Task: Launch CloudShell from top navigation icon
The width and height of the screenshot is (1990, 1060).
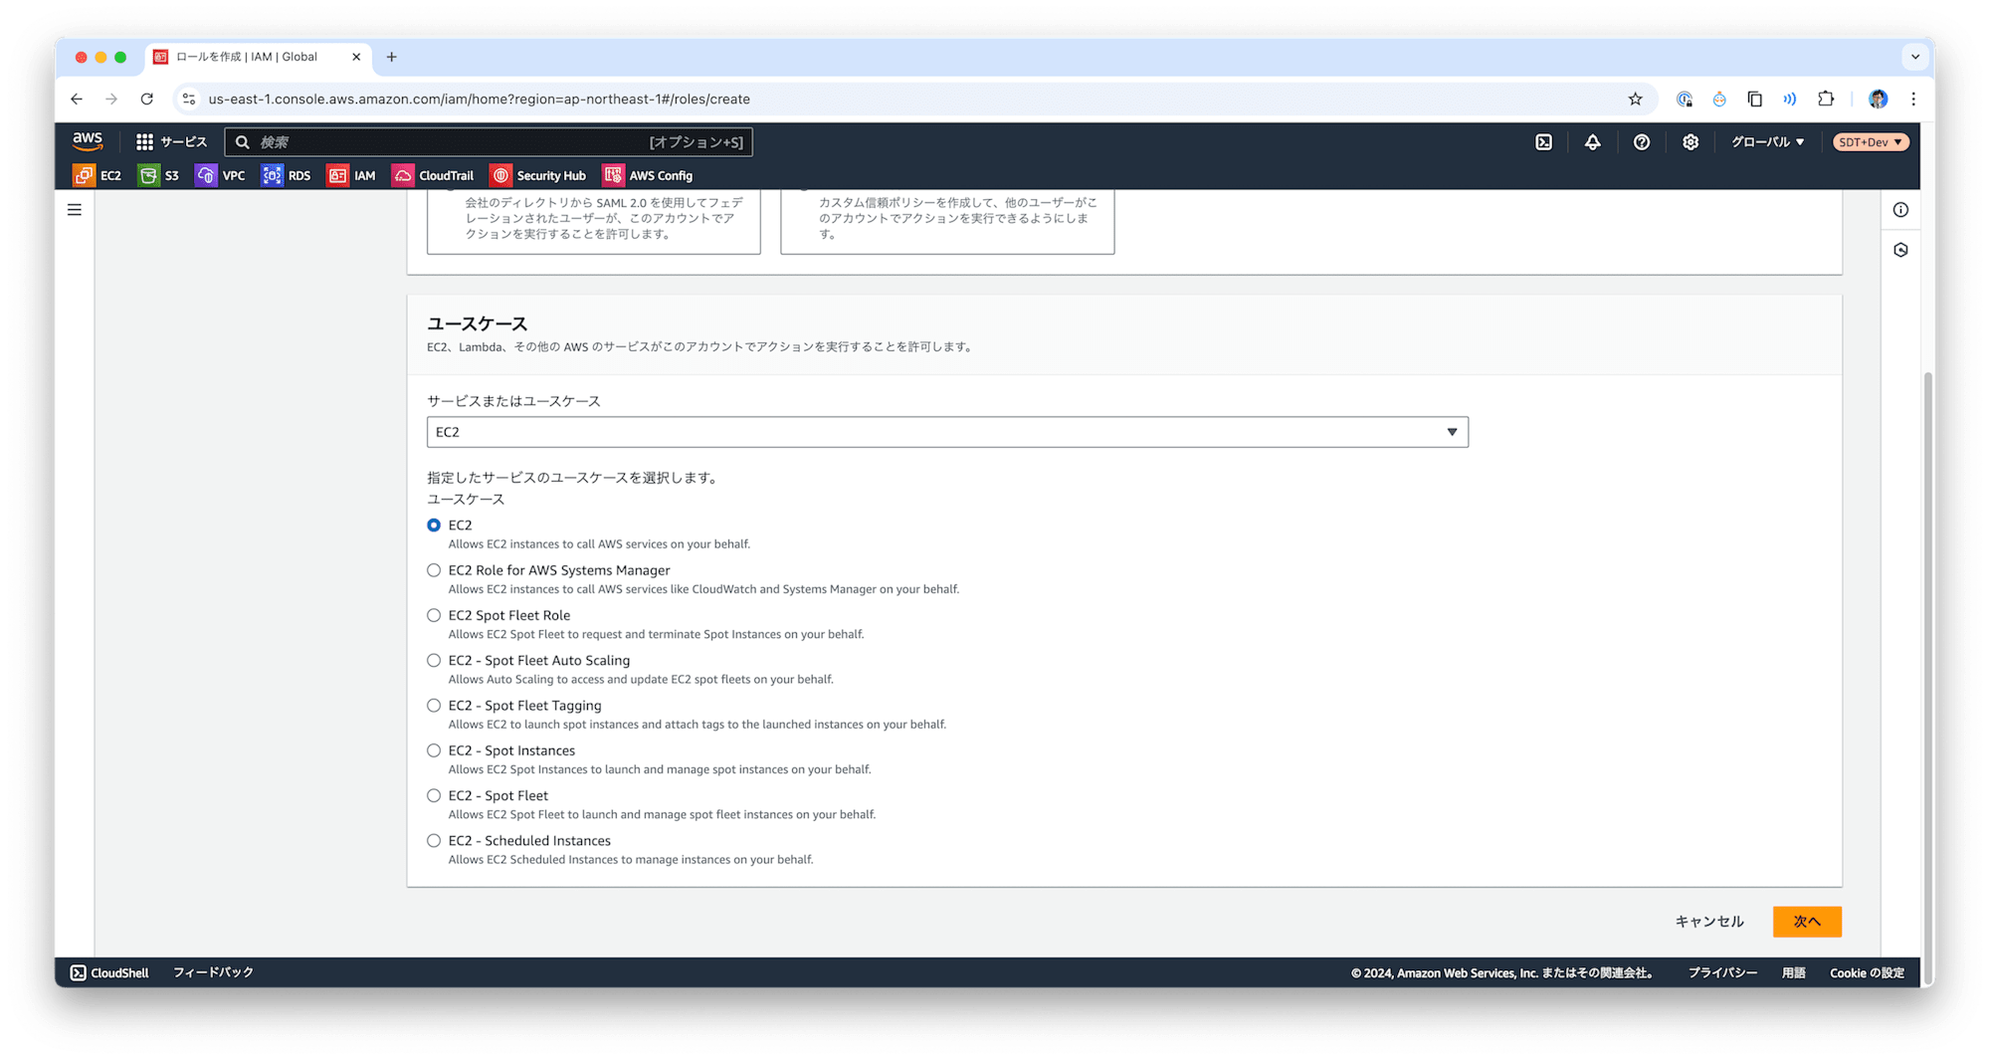Action: 1543,142
